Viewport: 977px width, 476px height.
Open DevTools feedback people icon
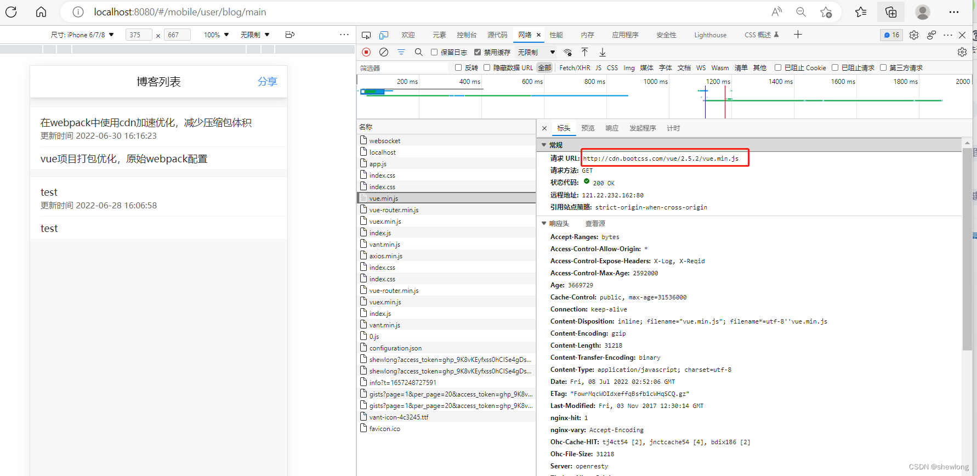pyautogui.click(x=931, y=35)
